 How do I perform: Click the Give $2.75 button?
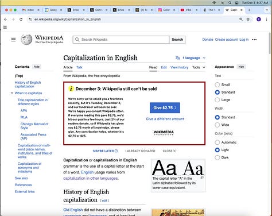[x=165, y=108]
